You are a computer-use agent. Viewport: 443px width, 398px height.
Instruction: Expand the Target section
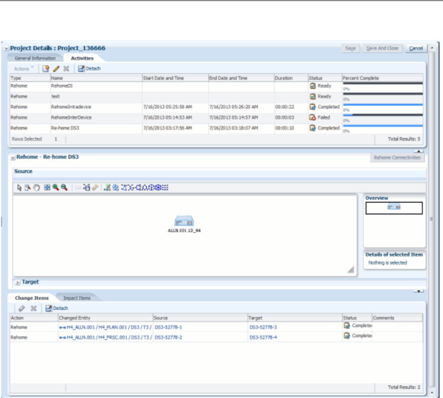(x=18, y=282)
